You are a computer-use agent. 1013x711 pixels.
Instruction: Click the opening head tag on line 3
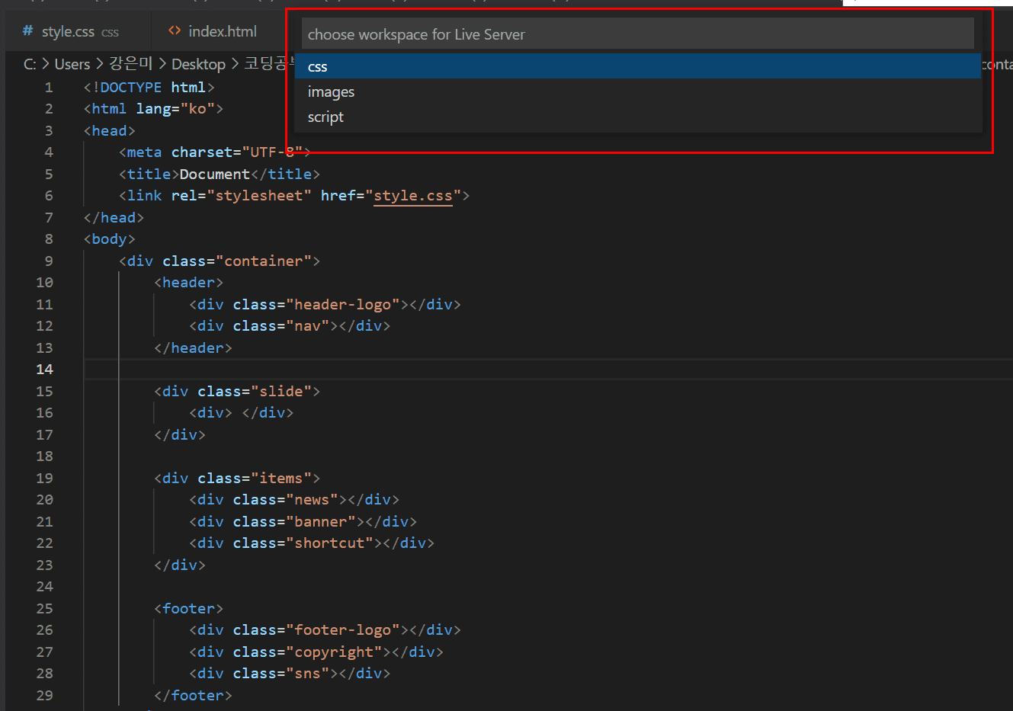coord(110,131)
